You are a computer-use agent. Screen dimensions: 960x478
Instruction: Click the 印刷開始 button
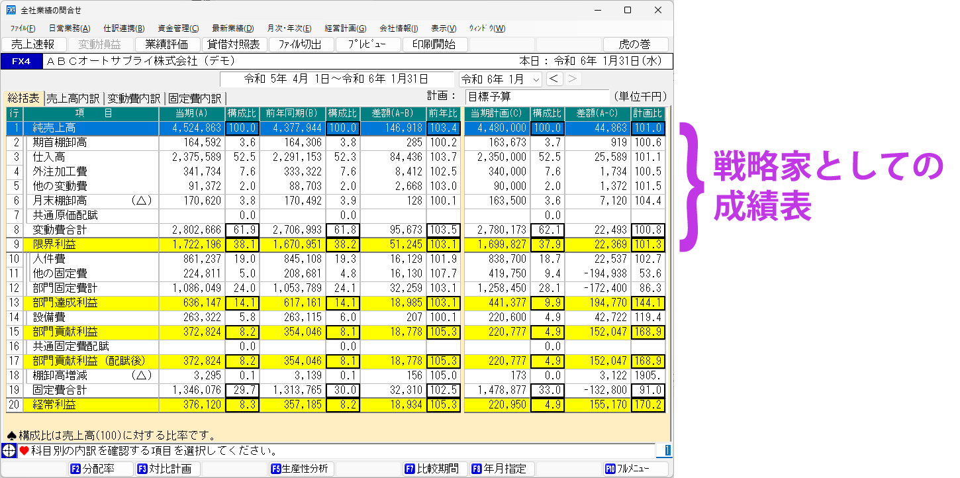tap(434, 44)
